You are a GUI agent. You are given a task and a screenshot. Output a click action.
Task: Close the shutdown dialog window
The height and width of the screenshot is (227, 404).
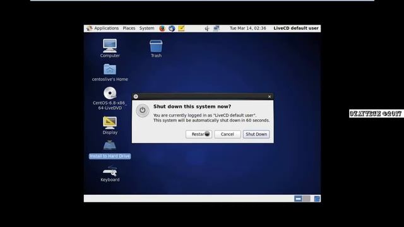270,96
